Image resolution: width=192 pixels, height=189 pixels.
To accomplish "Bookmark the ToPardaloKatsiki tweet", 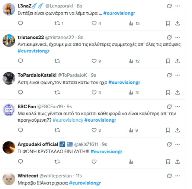I will coord(168,92).
